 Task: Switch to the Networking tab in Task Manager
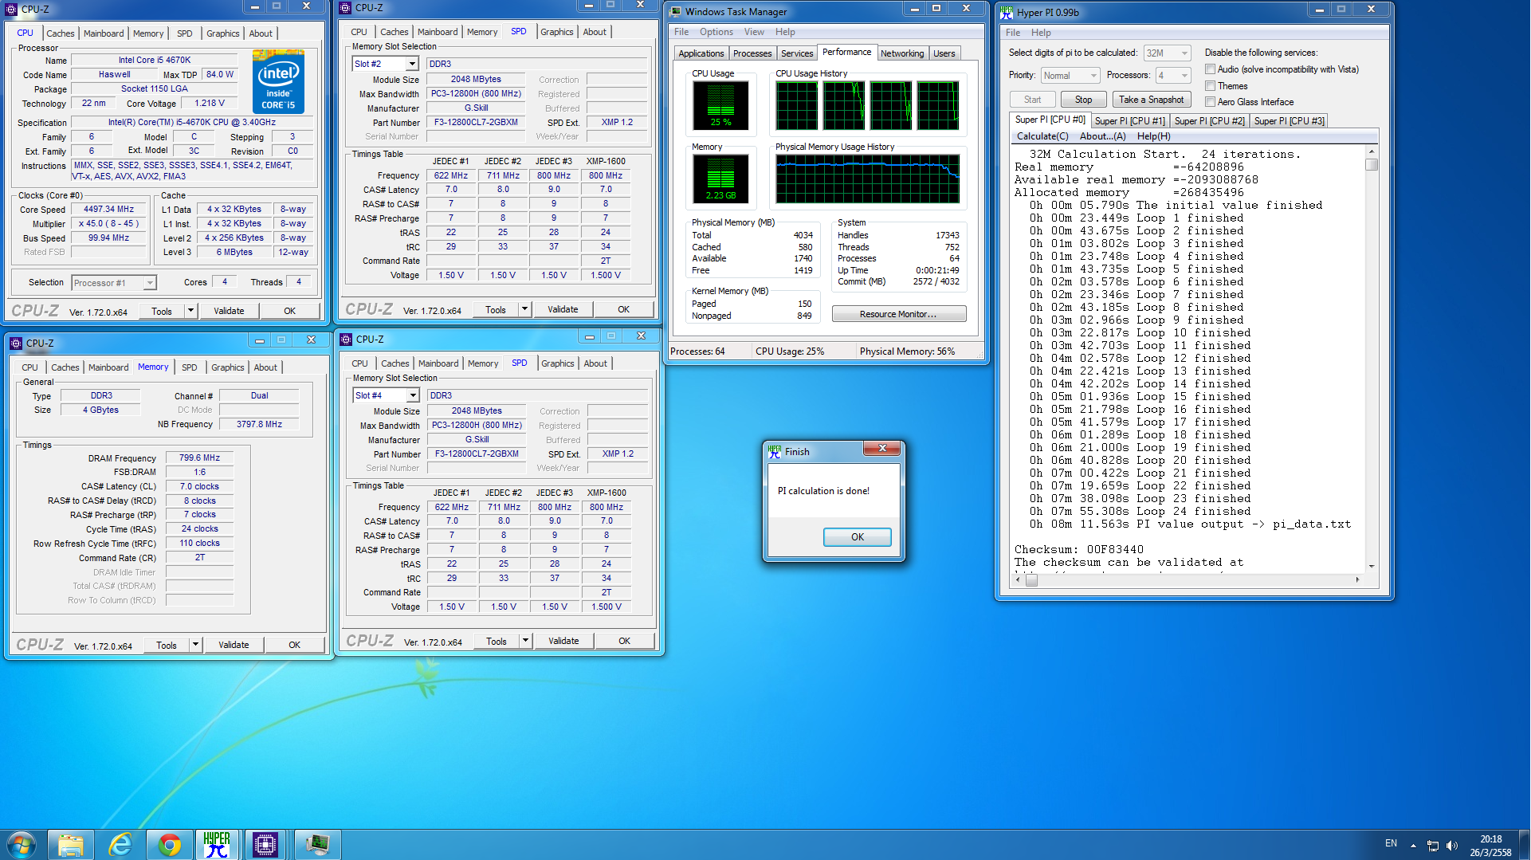[901, 53]
